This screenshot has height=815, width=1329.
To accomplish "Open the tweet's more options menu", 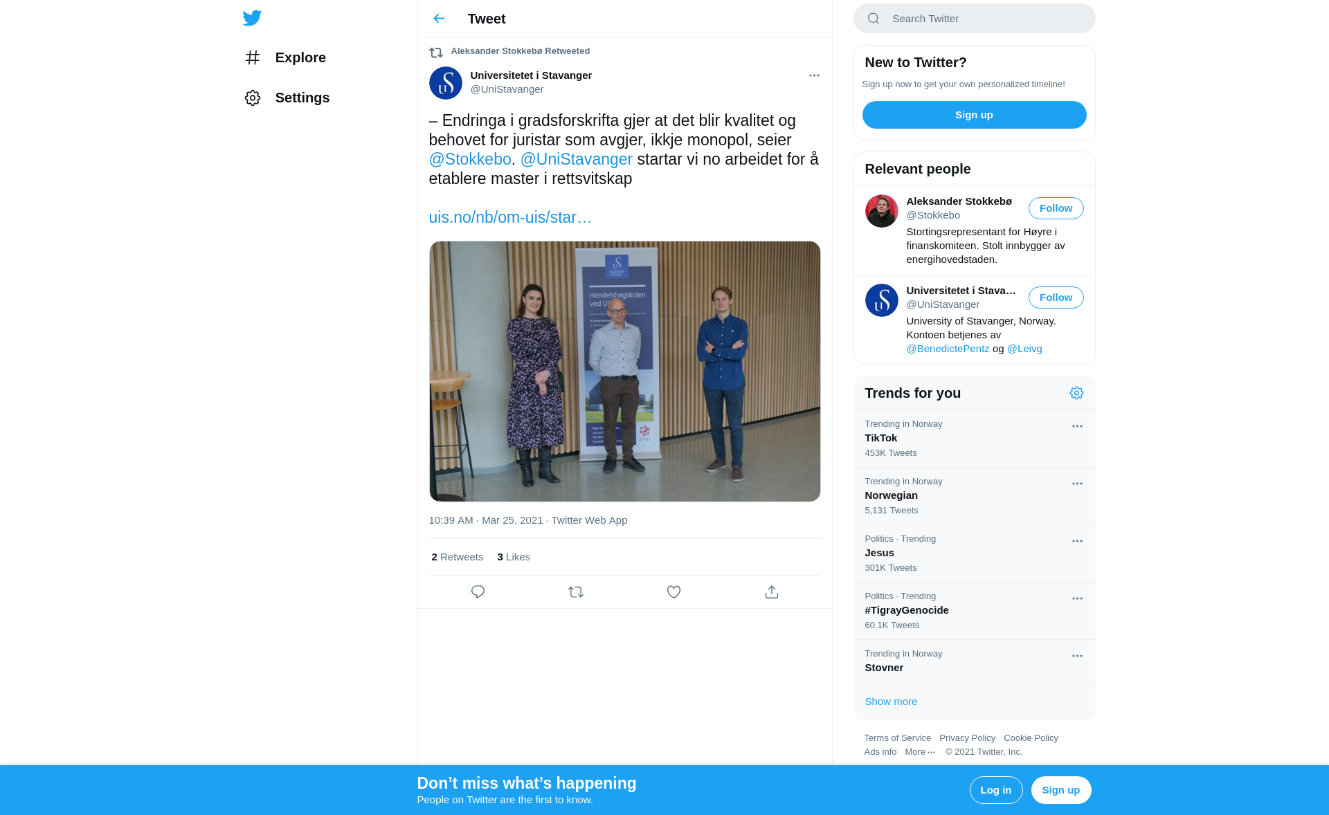I will (814, 75).
